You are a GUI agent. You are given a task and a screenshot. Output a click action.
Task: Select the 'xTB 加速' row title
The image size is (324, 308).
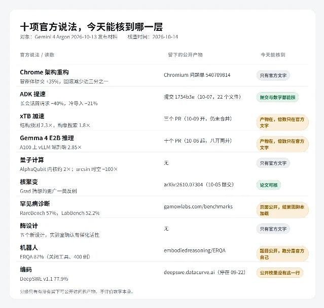[x=32, y=116]
